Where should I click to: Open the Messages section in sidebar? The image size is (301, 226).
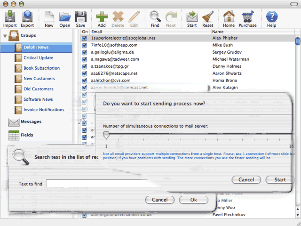31,122
